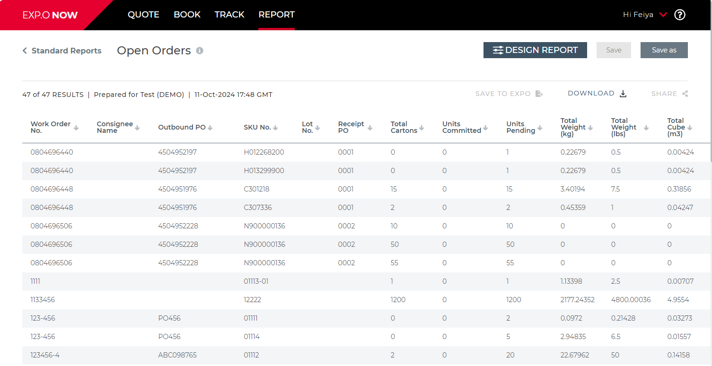
Task: Open the TRACK menu
Action: (x=229, y=15)
